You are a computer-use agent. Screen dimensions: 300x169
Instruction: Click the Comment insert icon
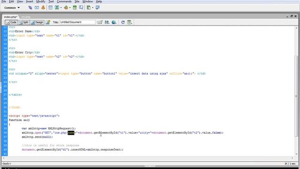81,8
